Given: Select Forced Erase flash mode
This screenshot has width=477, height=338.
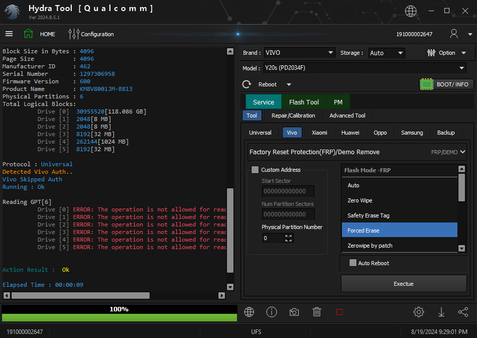Looking at the screenshot, I should pos(400,231).
